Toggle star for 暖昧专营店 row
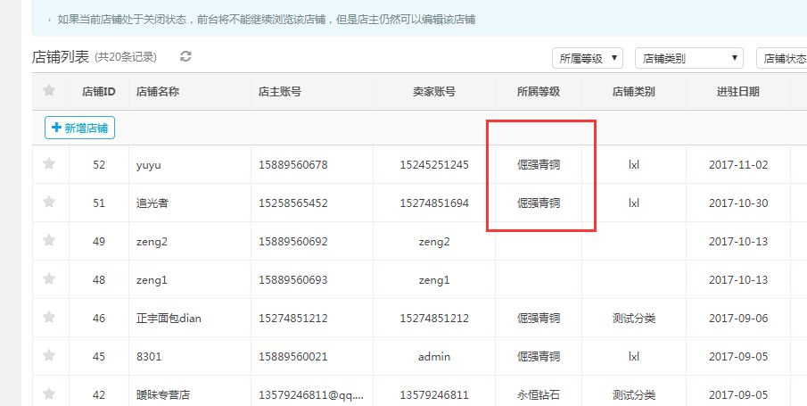This screenshot has width=807, height=406. pos(49,394)
